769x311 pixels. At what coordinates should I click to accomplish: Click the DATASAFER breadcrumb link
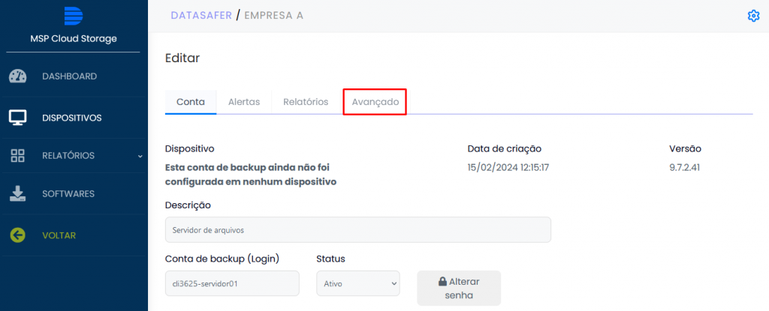click(201, 15)
